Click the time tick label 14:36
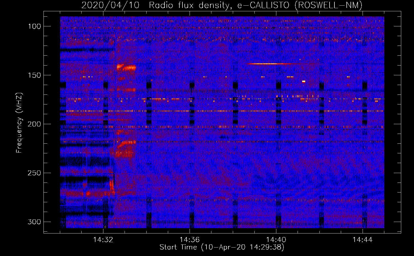The height and width of the screenshot is (256, 414). [x=190, y=240]
